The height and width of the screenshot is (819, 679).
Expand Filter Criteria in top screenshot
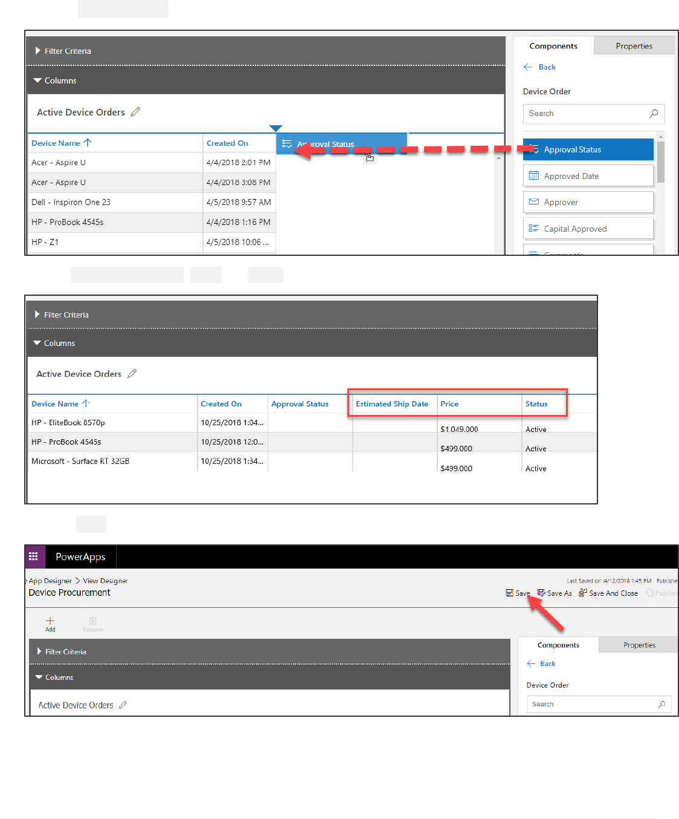pos(38,51)
